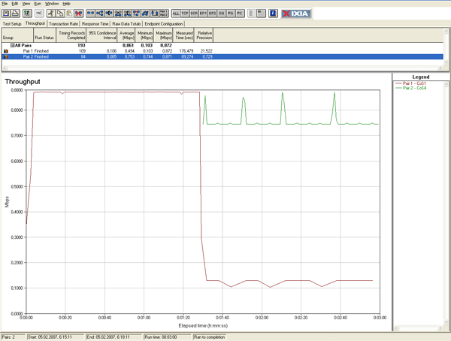Image resolution: width=451 pixels, height=341 pixels.
Task: Click the Pair 2 row icon
Action: 6,56
